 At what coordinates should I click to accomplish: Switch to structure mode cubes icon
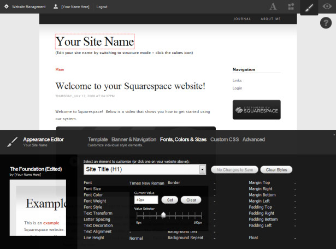[291, 7]
